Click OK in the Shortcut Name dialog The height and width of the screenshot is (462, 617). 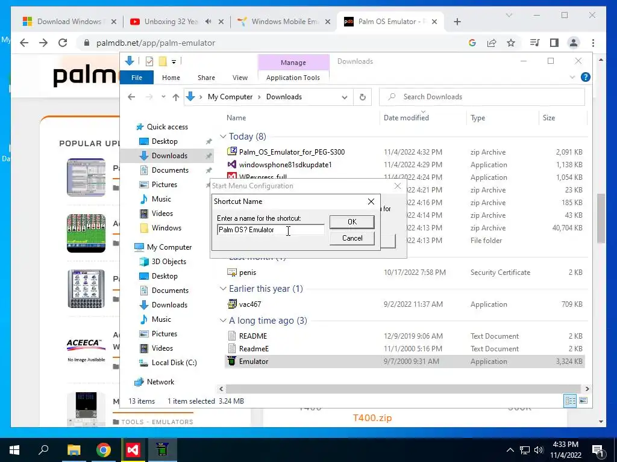352,222
